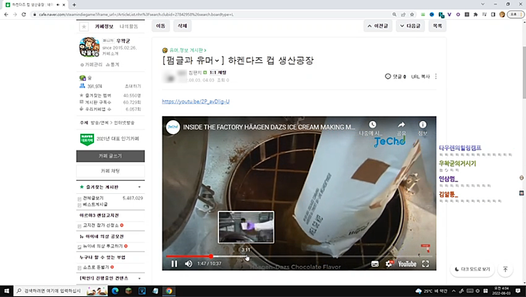Open the post's three-dot more menu
Viewport: 526px width, 297px height.
click(x=436, y=76)
